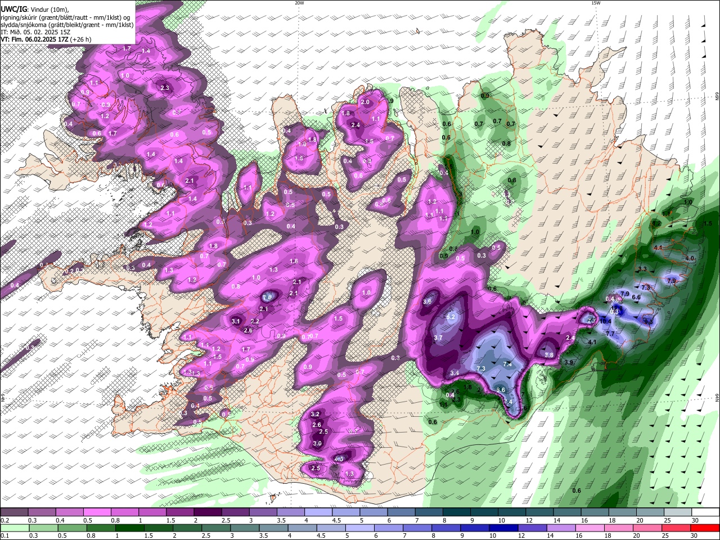The height and width of the screenshot is (540, 720).
Task: Click the '5.2' snowfall value on the map
Action: coord(450,317)
